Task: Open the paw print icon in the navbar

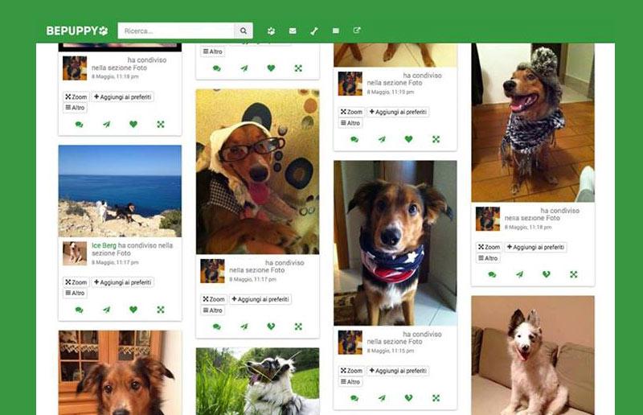Action: pyautogui.click(x=271, y=31)
